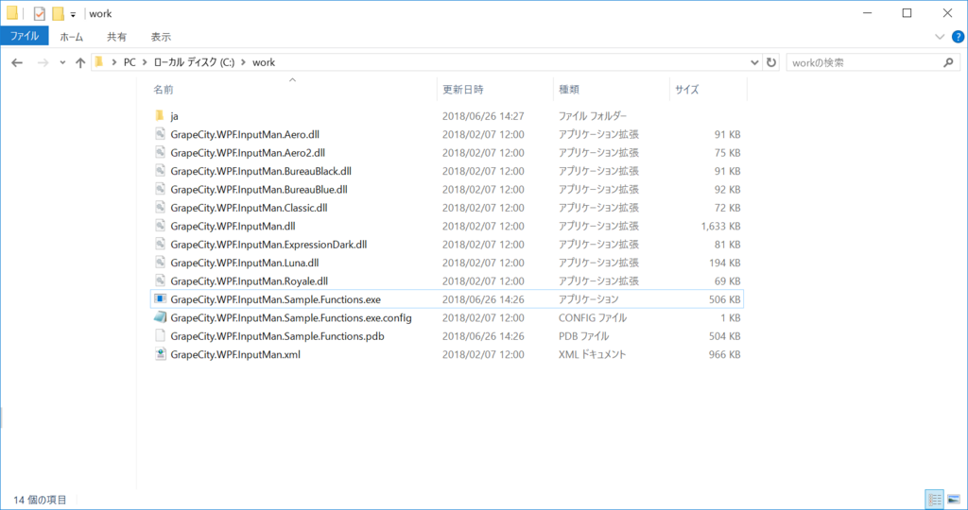Click GrapeCity.WPF.InputMan.Sample.Functions.pdb file name
968x510 pixels.
[277, 336]
